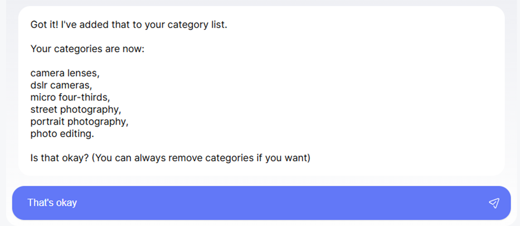Screen dimensions: 520x226
Task: Send the message using the send arrow icon
Action: pyautogui.click(x=494, y=202)
